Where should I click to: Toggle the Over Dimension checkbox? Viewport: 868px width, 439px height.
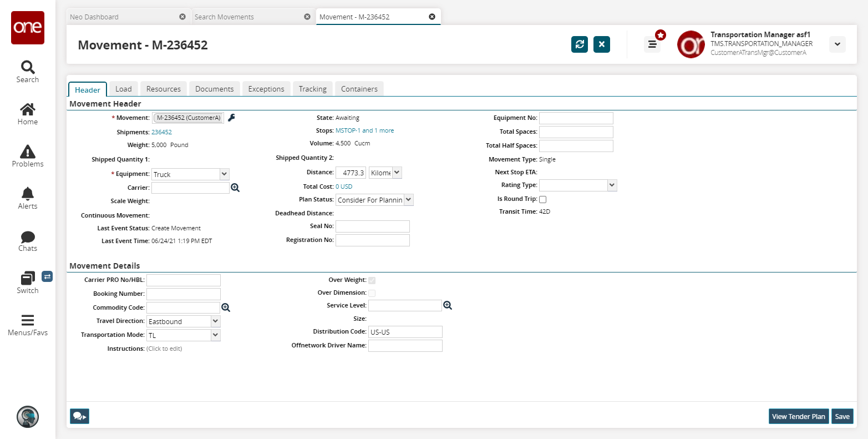pyautogui.click(x=372, y=293)
